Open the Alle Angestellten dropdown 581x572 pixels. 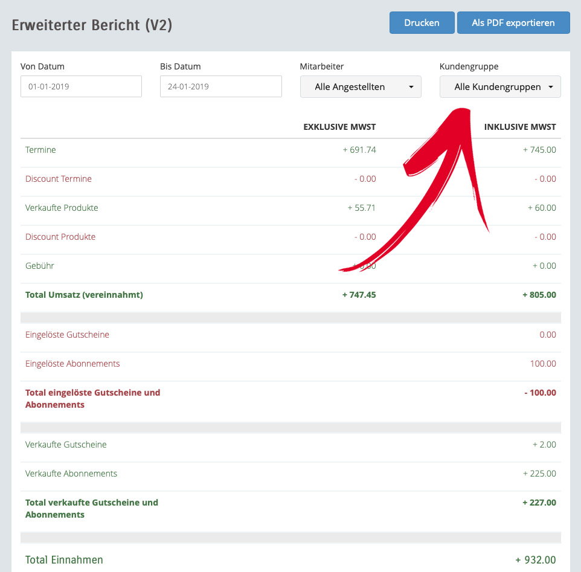[360, 87]
